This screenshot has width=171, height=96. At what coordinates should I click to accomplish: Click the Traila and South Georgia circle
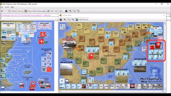pos(45,82)
